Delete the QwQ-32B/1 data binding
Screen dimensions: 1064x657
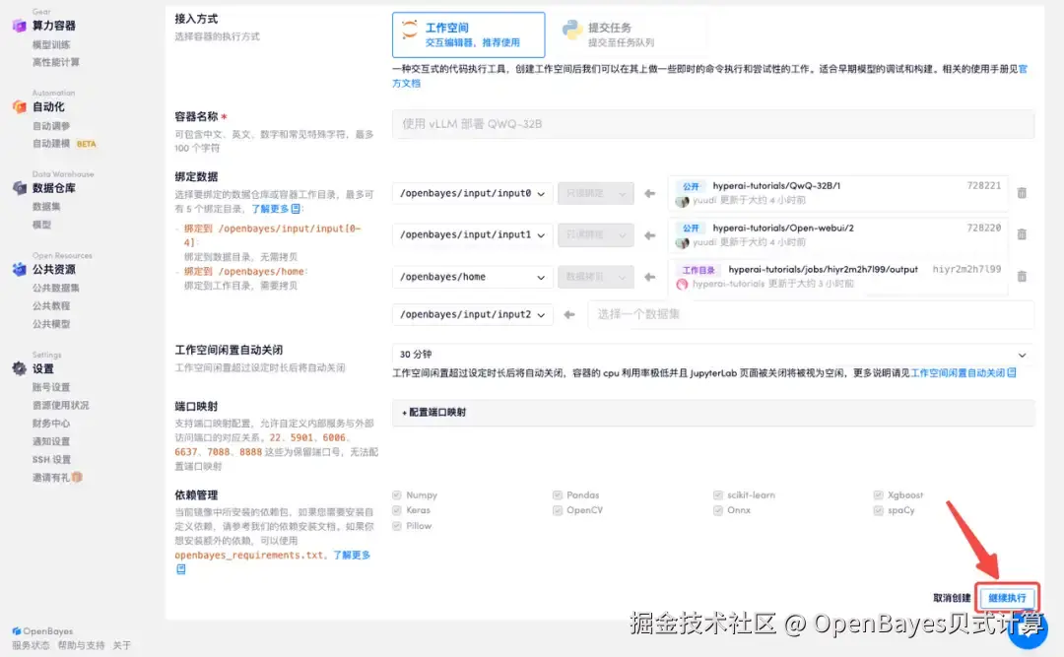pos(1022,193)
